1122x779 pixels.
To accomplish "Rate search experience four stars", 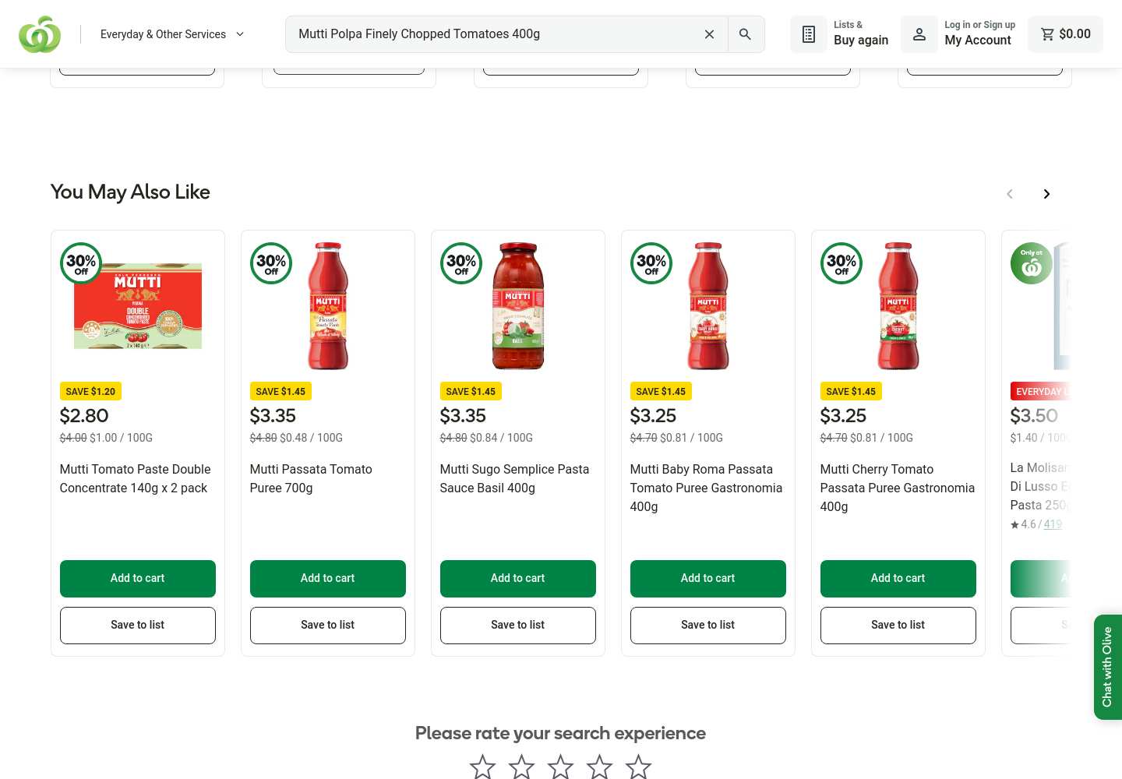I will (x=600, y=767).
